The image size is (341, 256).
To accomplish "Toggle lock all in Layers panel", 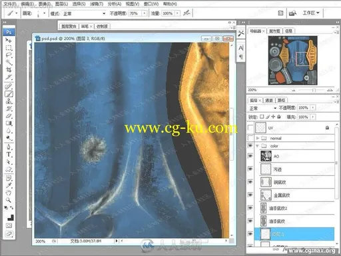I will pos(279,117).
